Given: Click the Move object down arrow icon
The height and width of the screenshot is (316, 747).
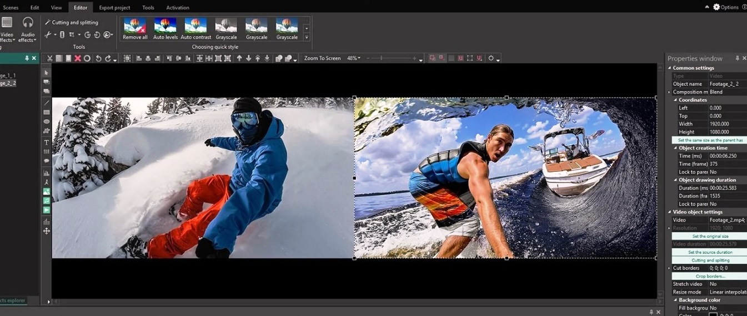Looking at the screenshot, I should [x=249, y=58].
